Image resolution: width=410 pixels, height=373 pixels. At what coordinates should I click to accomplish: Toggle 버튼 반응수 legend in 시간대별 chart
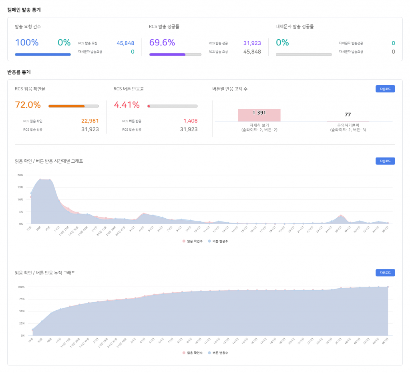click(x=218, y=241)
